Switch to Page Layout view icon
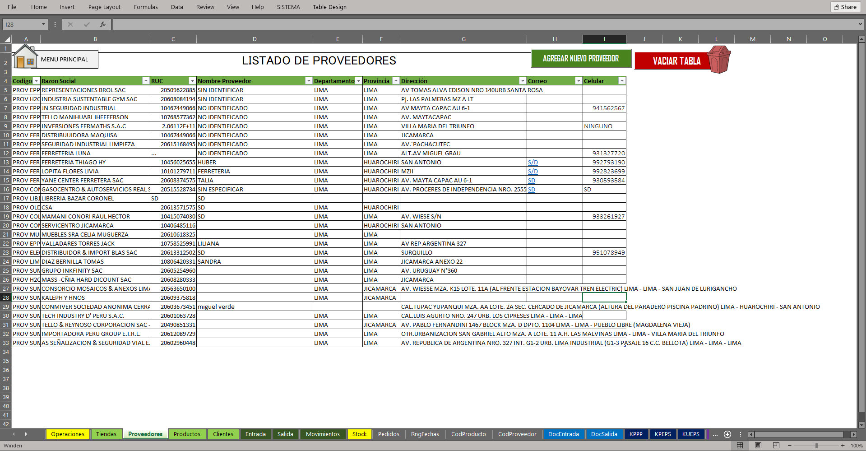 click(x=758, y=446)
